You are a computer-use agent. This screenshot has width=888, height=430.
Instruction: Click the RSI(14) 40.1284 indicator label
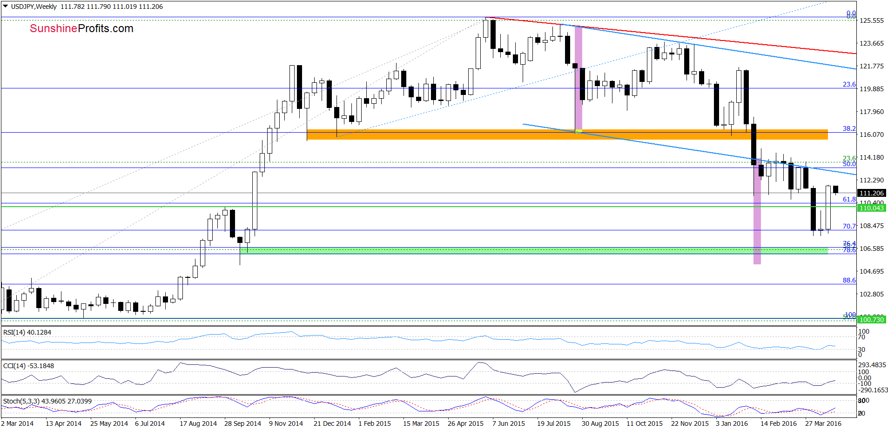[27, 332]
